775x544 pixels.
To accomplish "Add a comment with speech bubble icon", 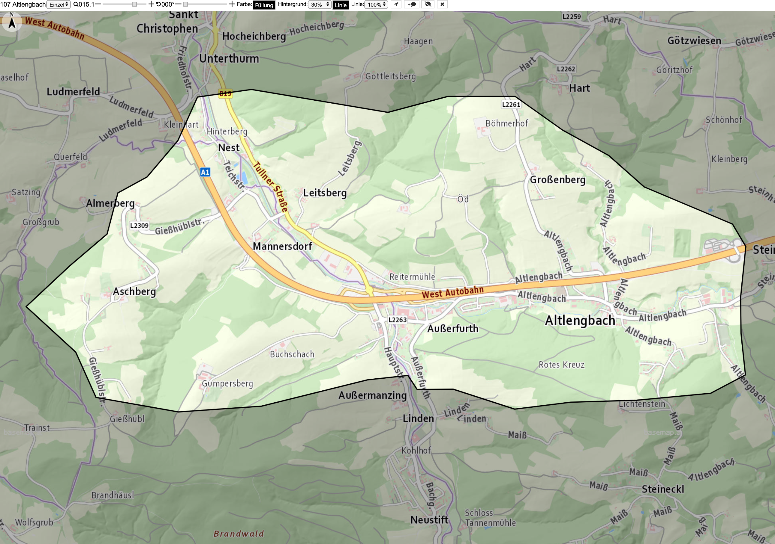I will tap(411, 4).
